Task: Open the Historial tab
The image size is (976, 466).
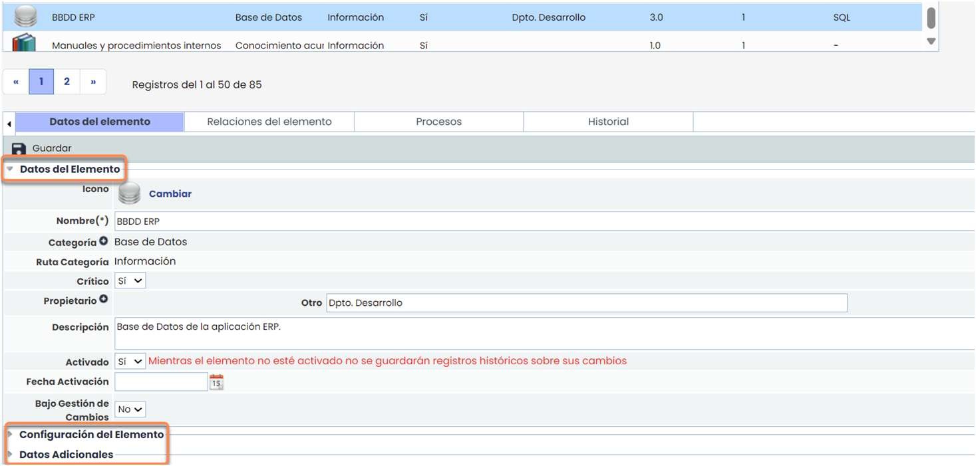Action: pyautogui.click(x=608, y=122)
